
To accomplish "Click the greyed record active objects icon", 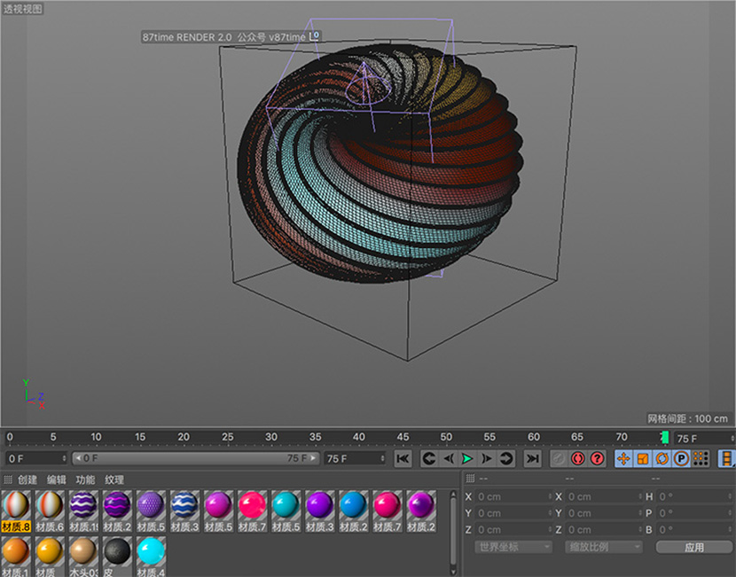I will [558, 458].
